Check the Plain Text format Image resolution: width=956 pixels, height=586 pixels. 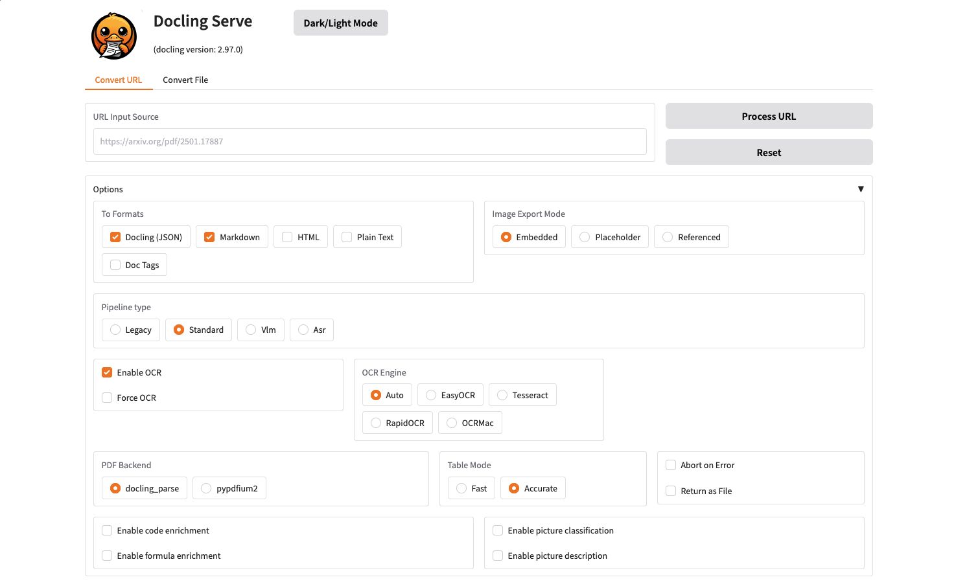(x=347, y=237)
